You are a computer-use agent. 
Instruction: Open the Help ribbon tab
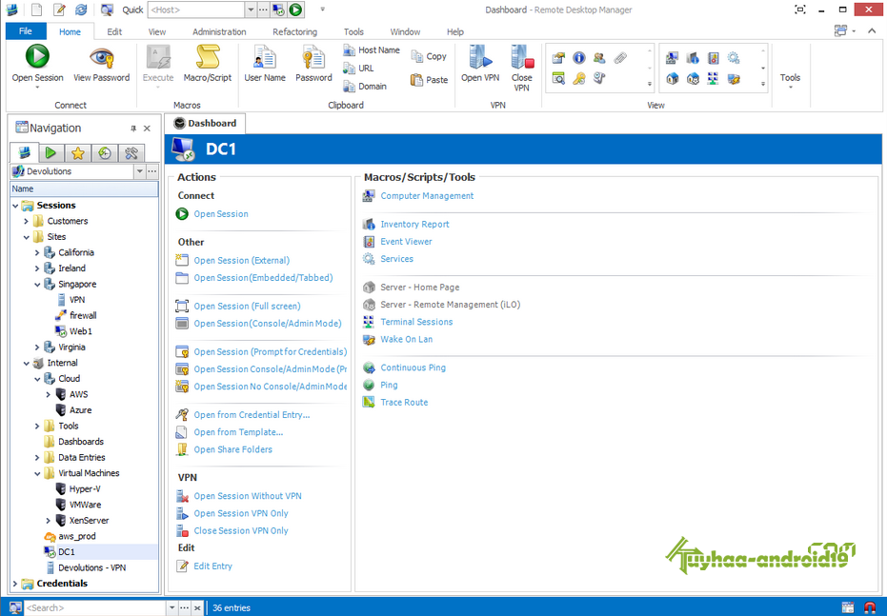point(454,31)
